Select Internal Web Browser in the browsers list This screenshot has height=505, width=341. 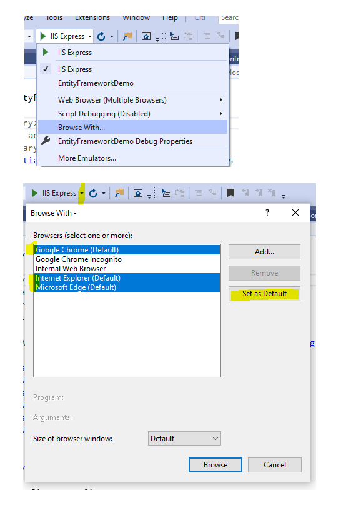[127, 269]
